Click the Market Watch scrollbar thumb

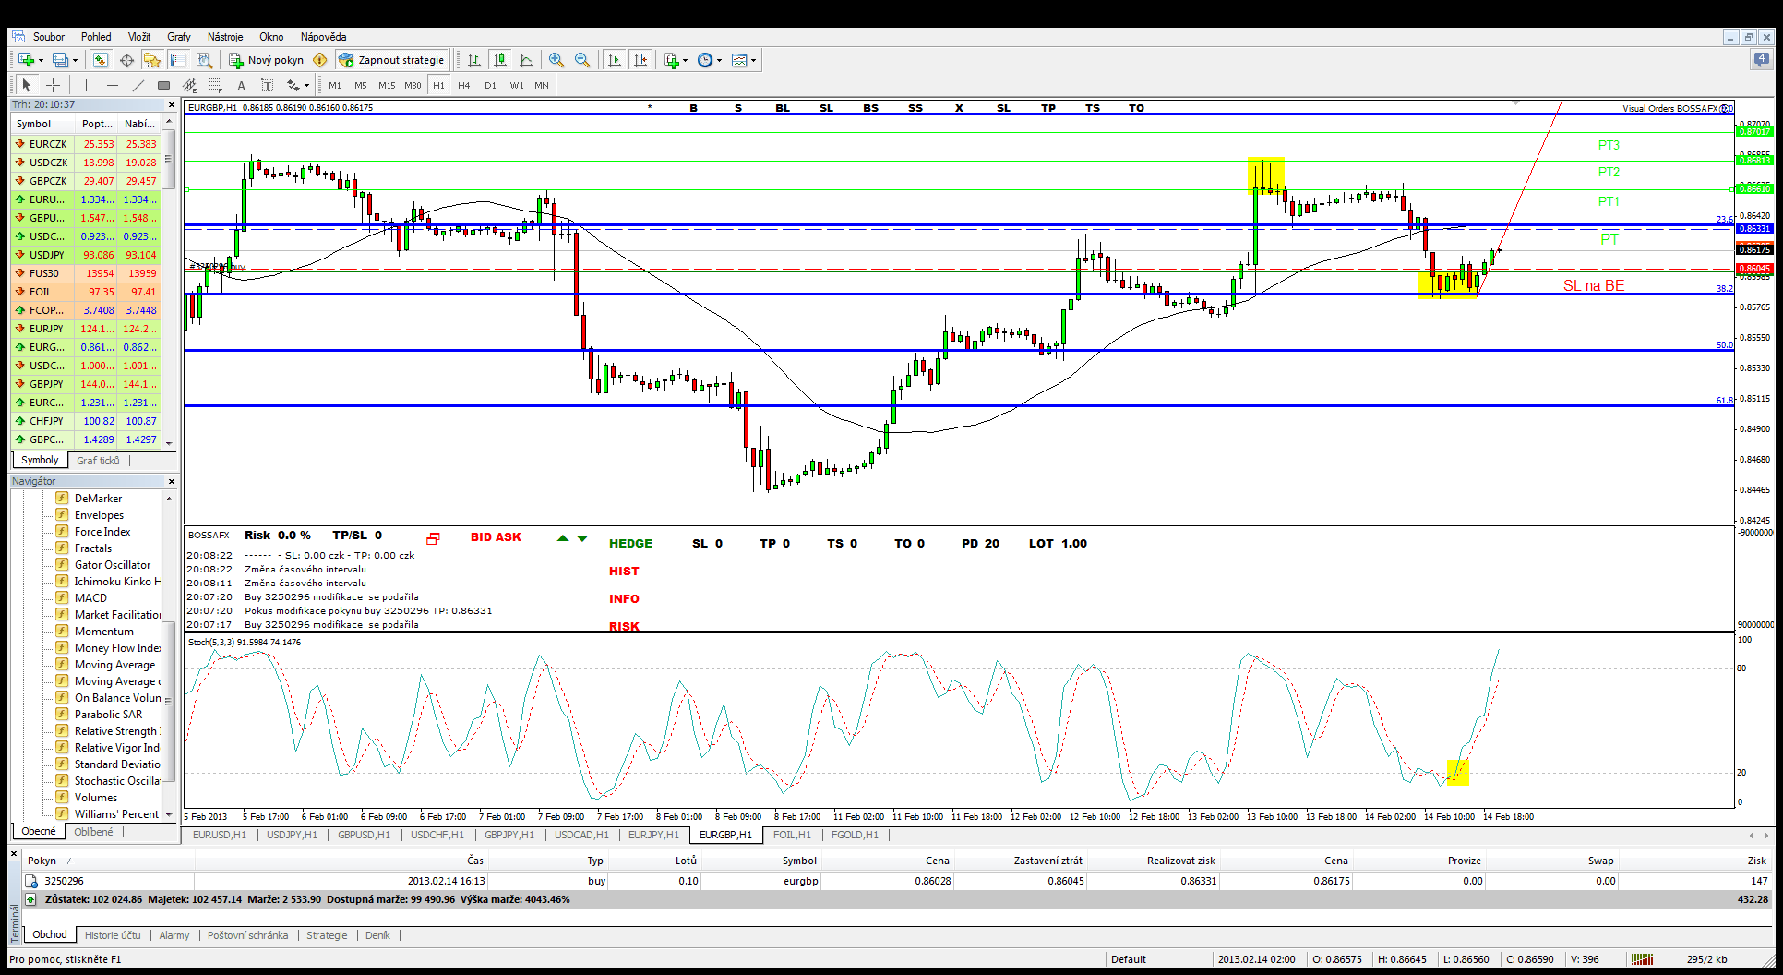[169, 160]
